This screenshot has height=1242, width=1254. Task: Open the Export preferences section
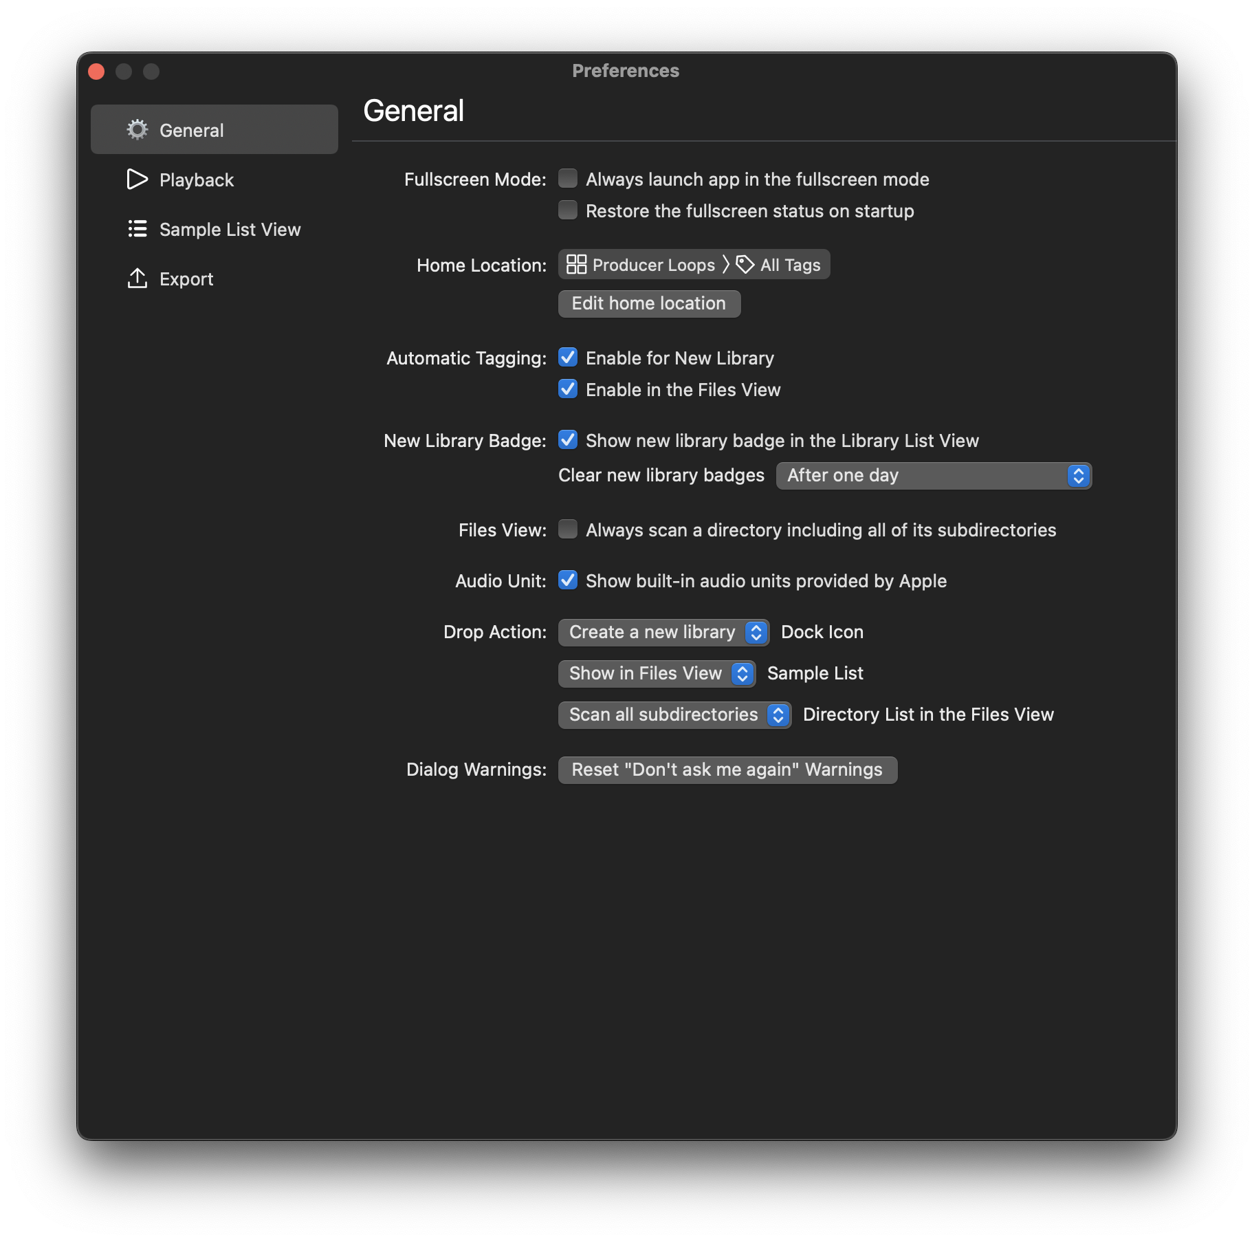pyautogui.click(x=186, y=279)
